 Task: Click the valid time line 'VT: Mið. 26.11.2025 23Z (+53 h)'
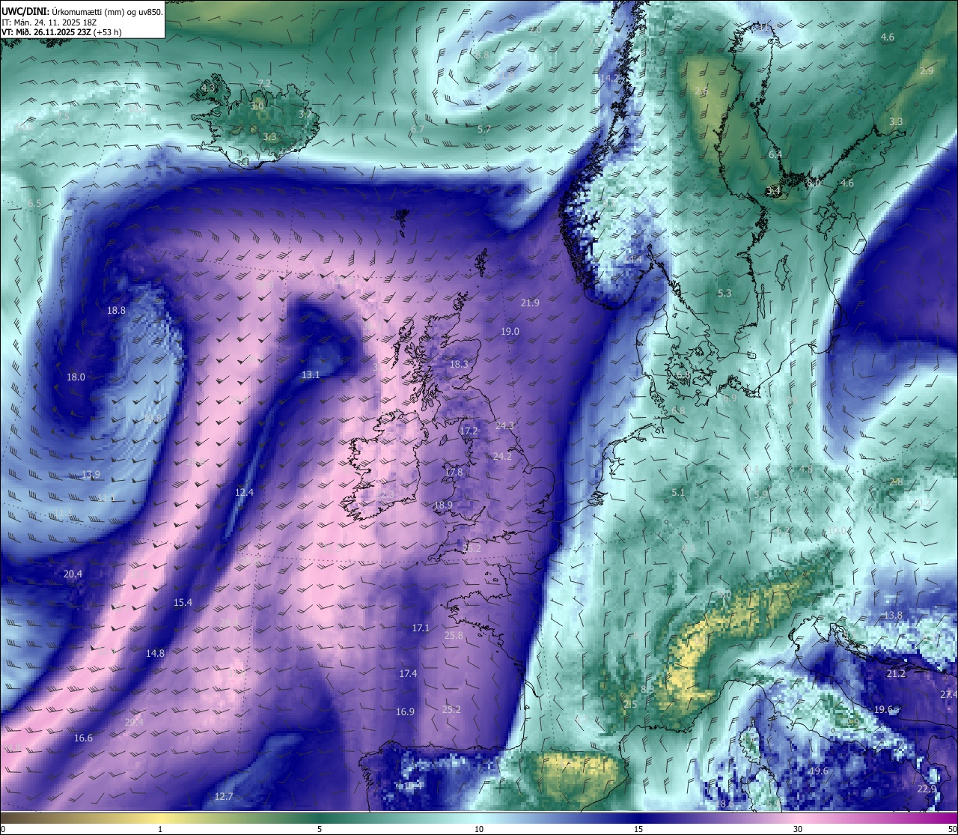pyautogui.click(x=61, y=32)
